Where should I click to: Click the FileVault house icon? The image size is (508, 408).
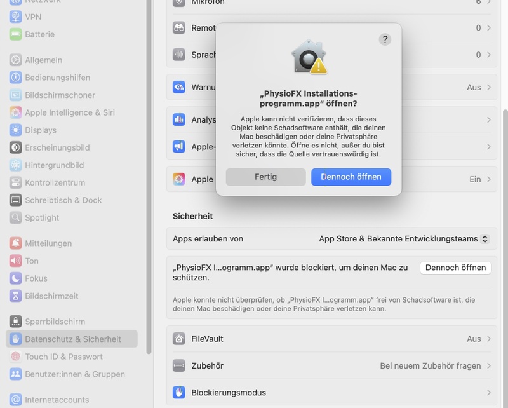point(179,339)
